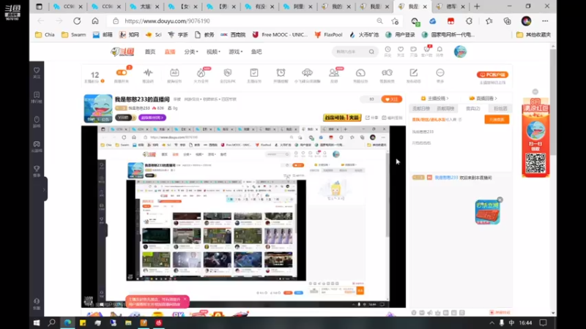Switch to the 贡献日榜 tab

(421, 108)
